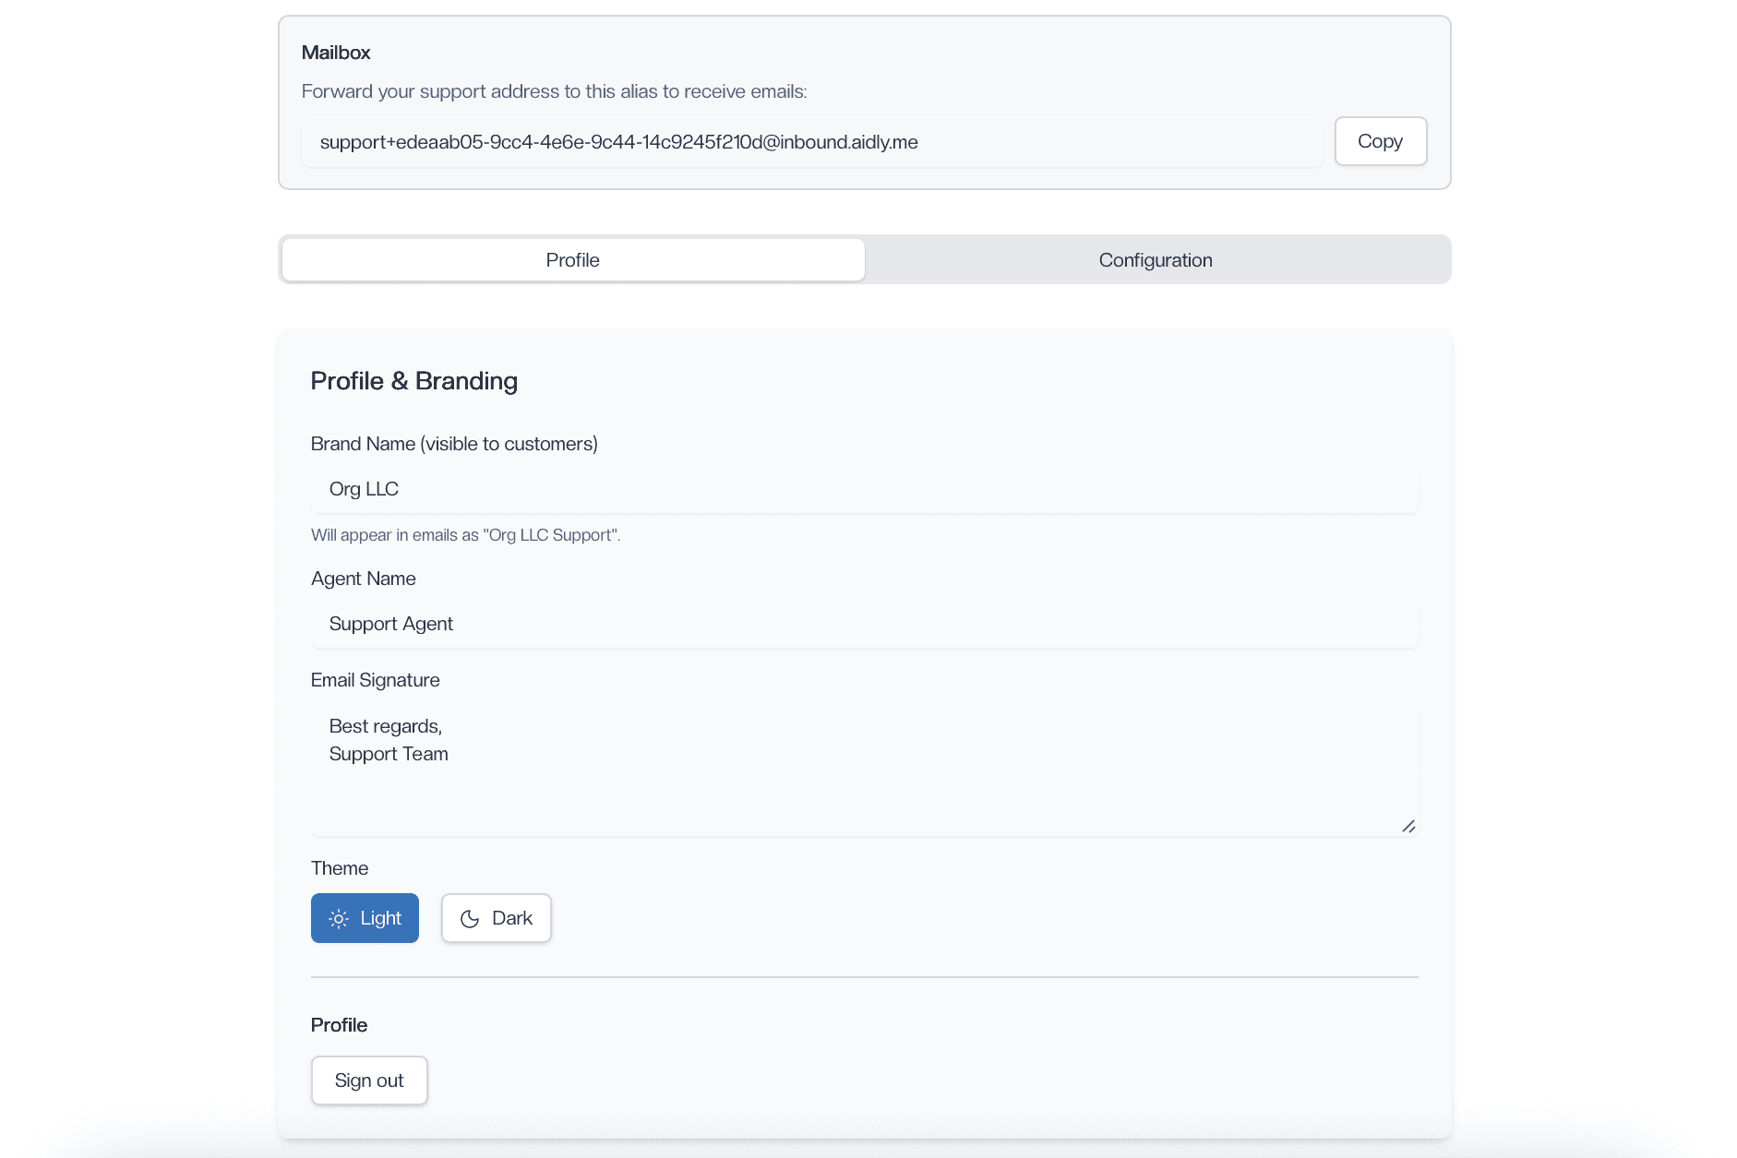Click the 'Best regards' signature text
The height and width of the screenshot is (1158, 1737).
click(x=386, y=726)
